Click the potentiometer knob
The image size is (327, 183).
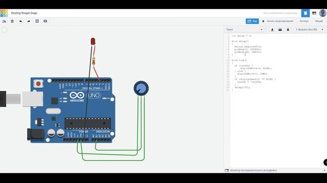coord(141,88)
